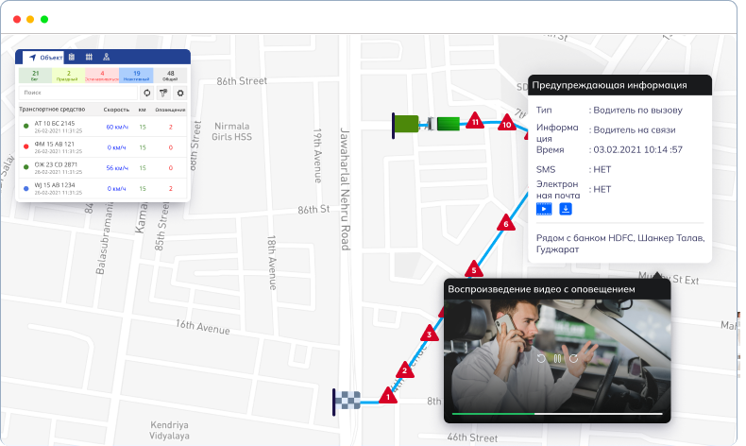
Task: Open the vehicle list filter
Action: pyautogui.click(x=163, y=93)
